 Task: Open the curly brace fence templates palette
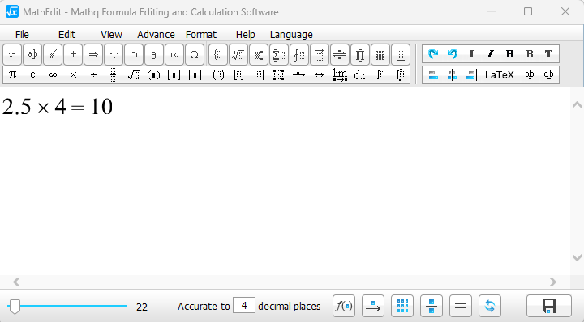(x=218, y=55)
